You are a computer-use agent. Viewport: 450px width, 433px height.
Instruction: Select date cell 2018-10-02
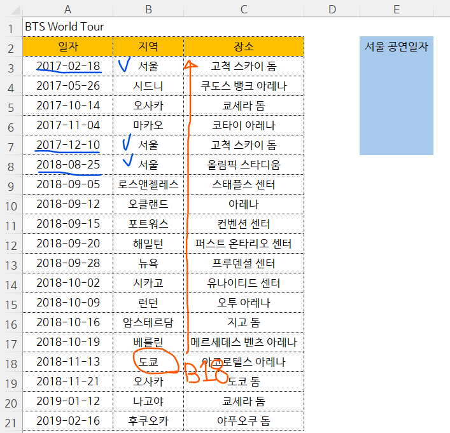click(67, 283)
